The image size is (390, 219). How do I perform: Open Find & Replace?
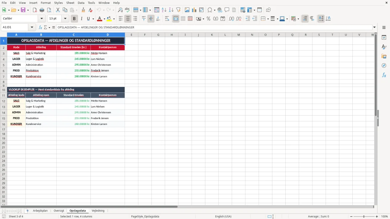coord(120,10)
